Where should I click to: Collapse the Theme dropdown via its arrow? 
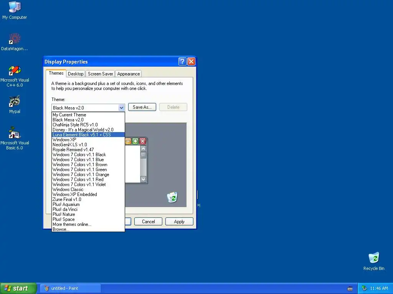[x=121, y=108]
